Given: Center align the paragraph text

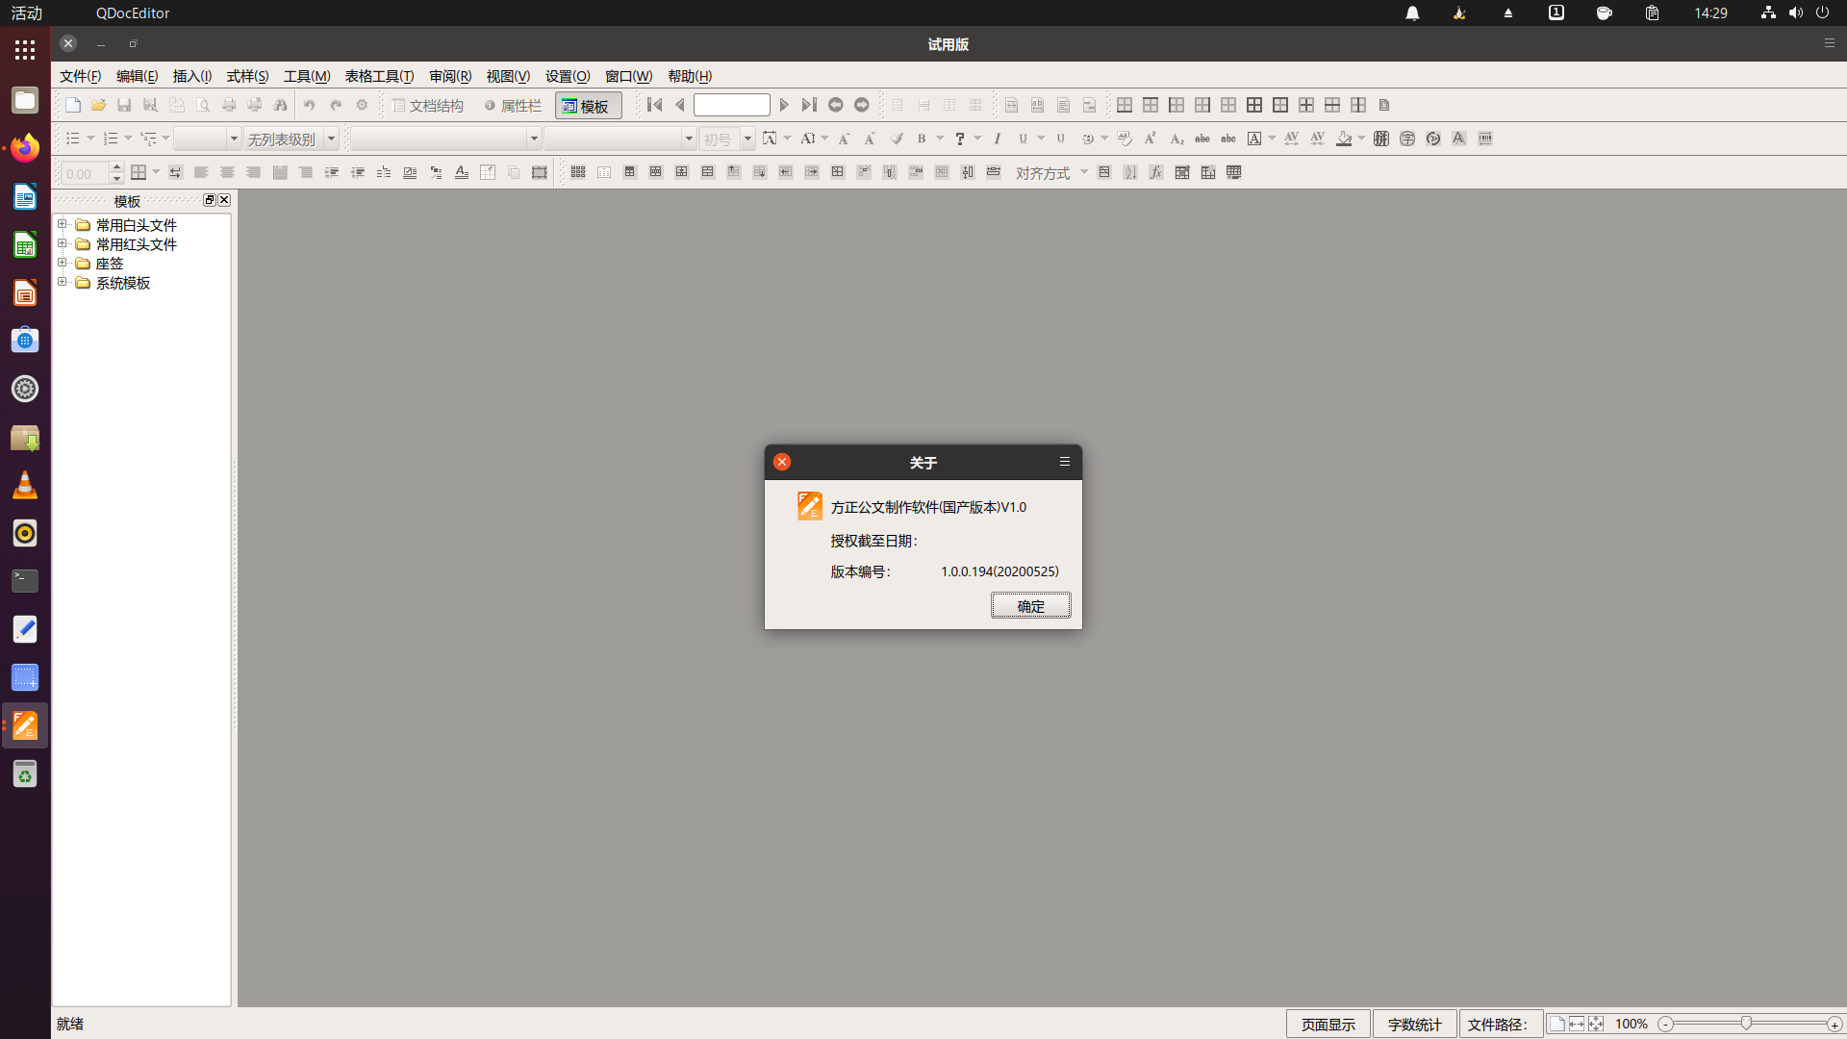Looking at the screenshot, I should (x=227, y=172).
